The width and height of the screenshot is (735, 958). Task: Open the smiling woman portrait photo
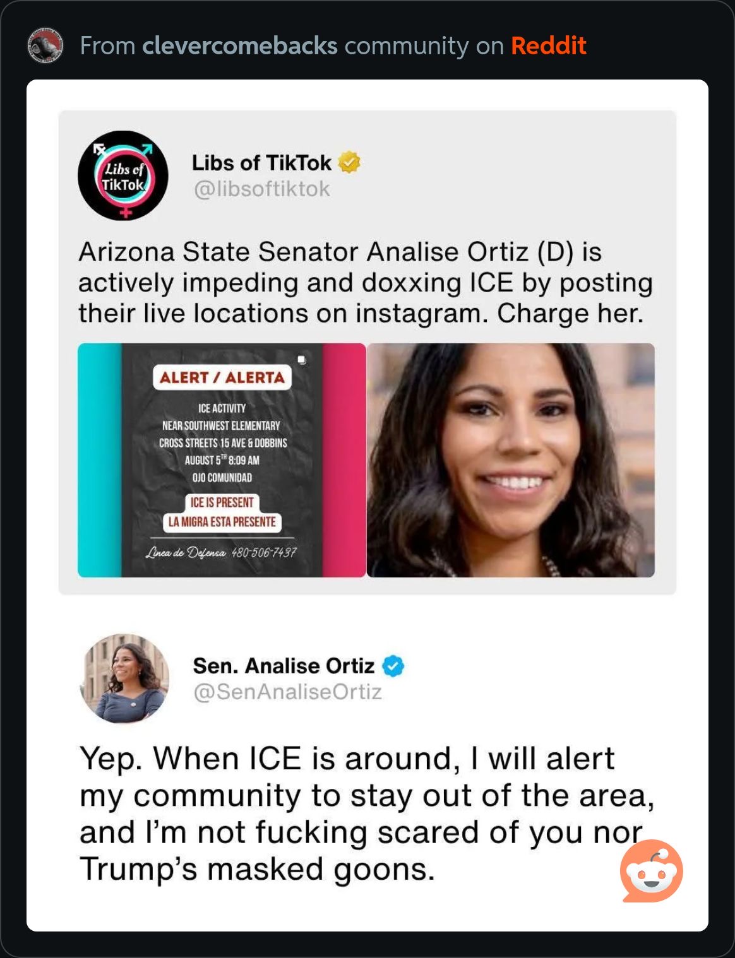tap(511, 460)
